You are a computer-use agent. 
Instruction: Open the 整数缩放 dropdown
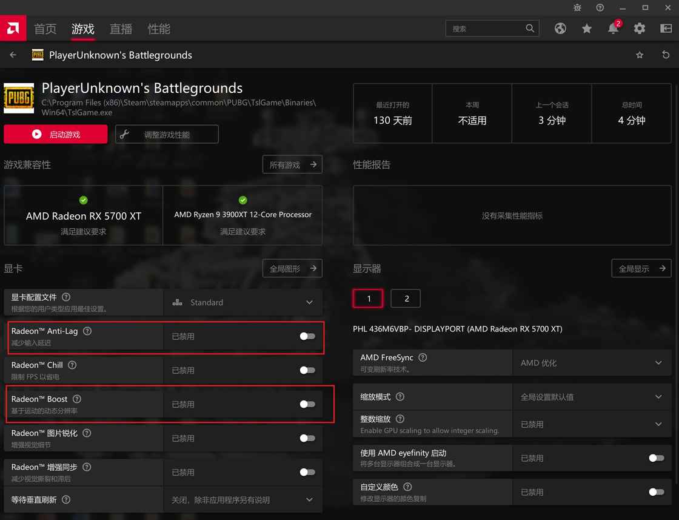(592, 424)
